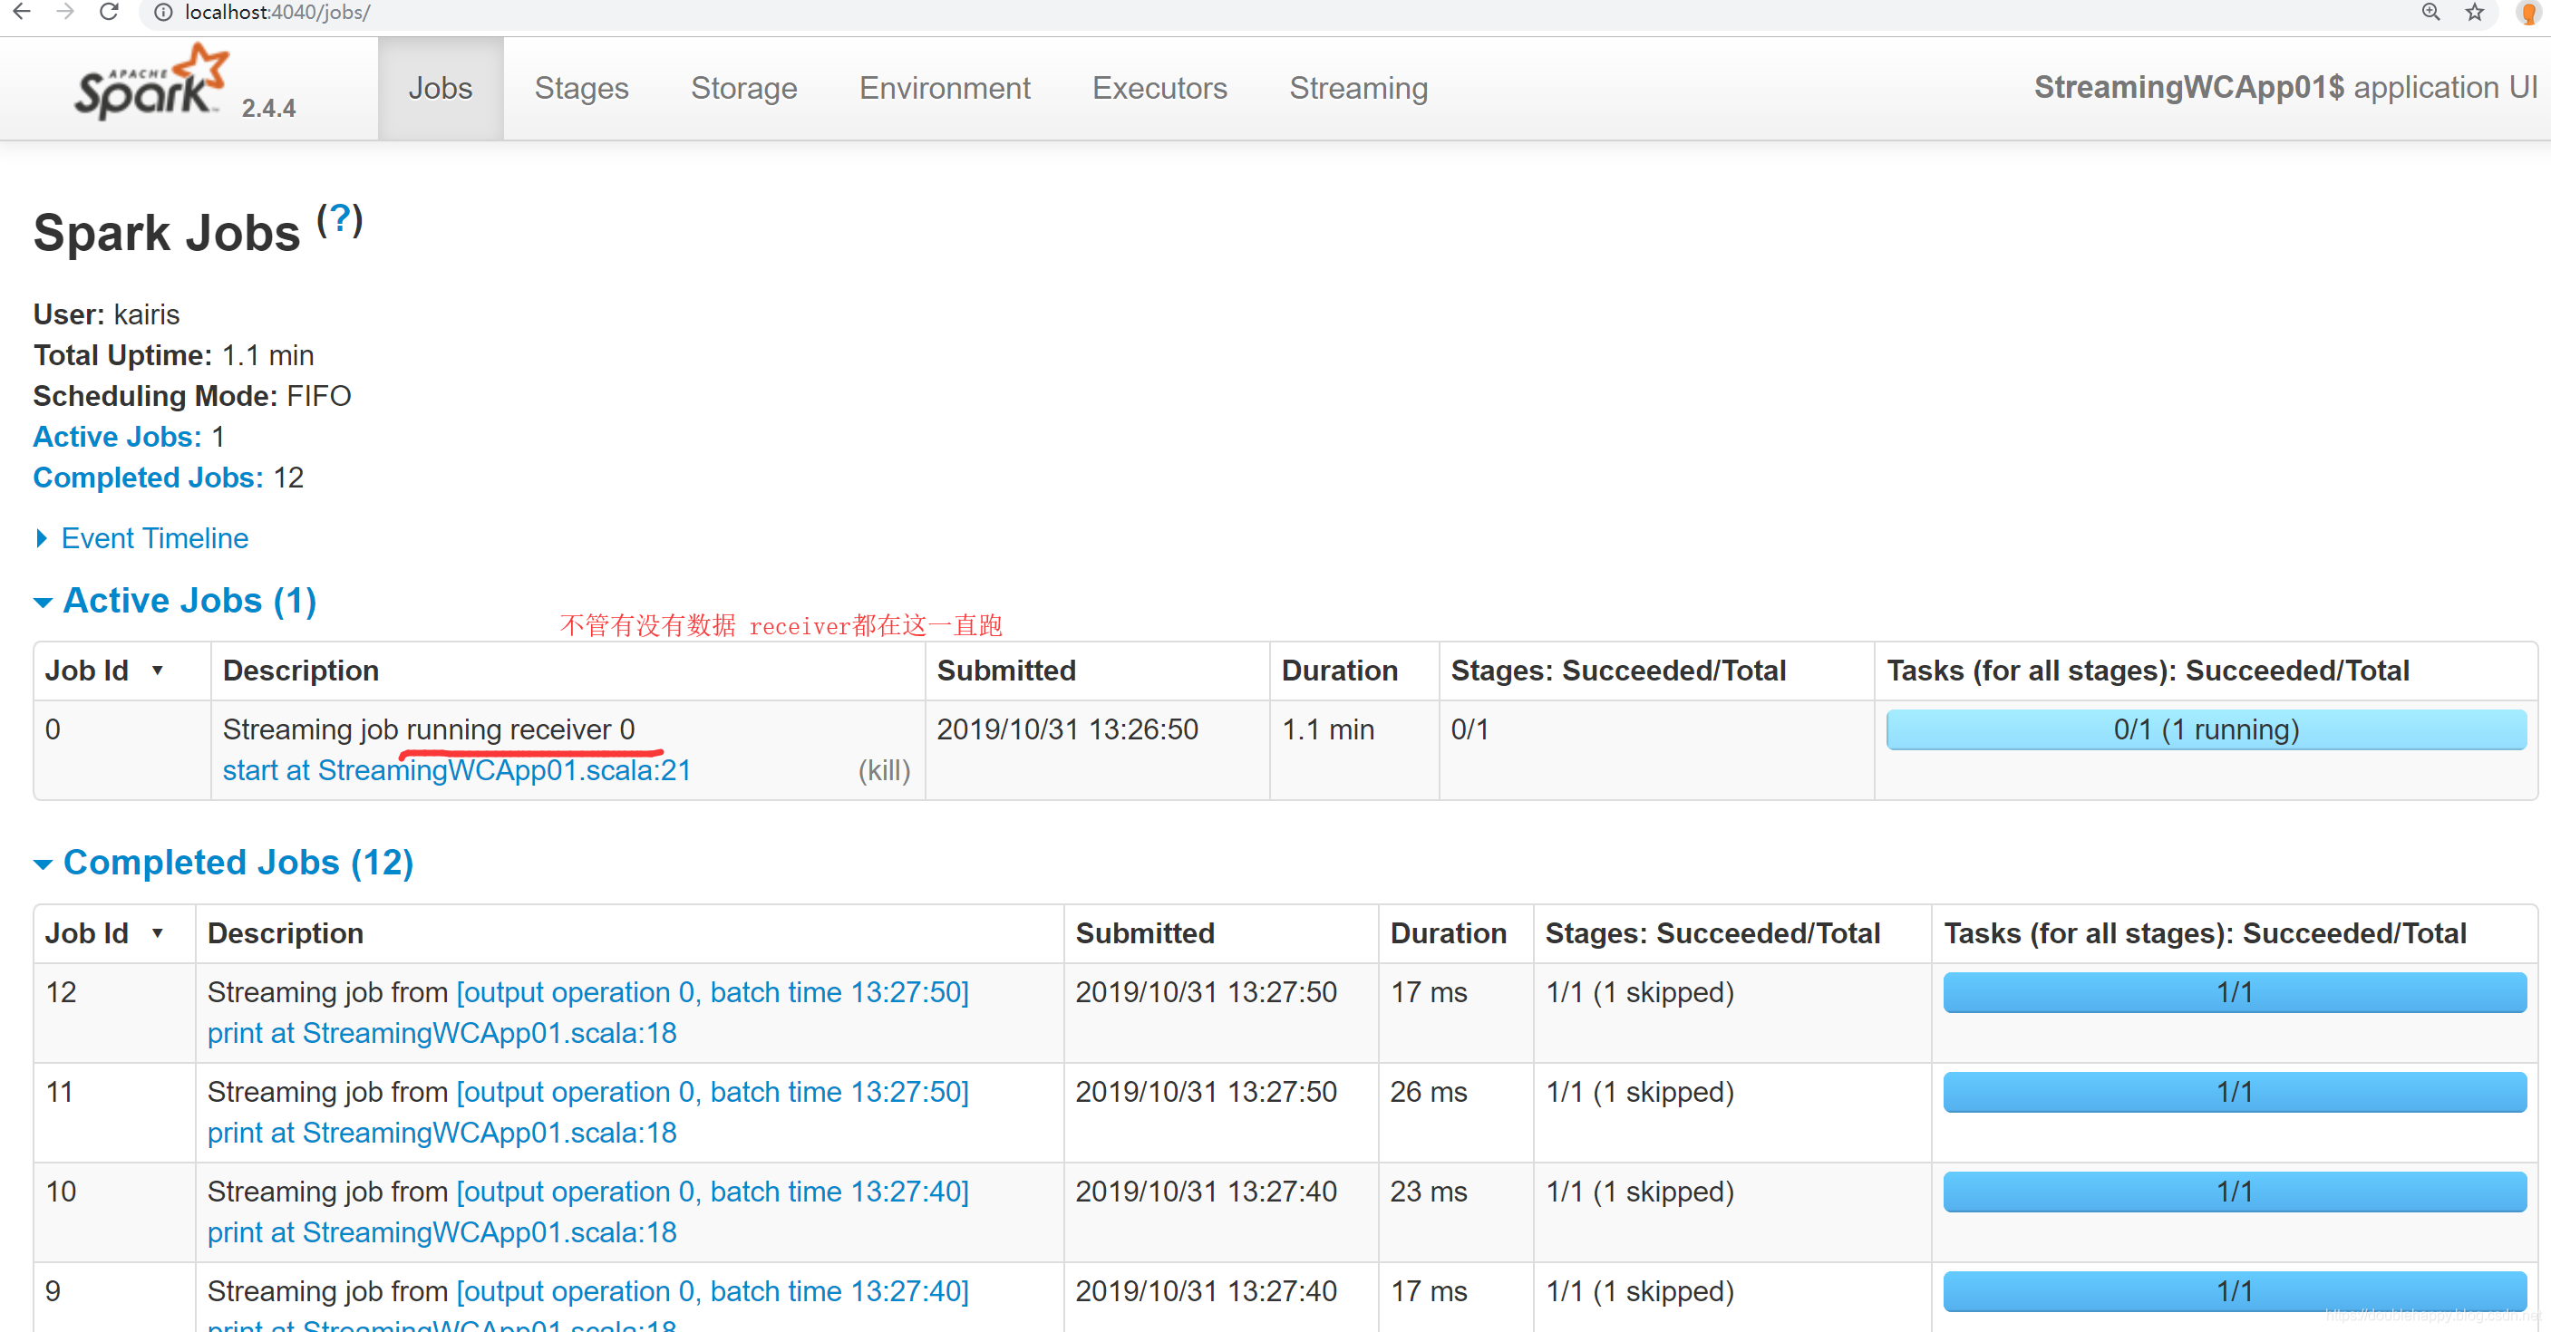Collapse the Active Jobs section
2551x1332 pixels.
pyautogui.click(x=189, y=601)
